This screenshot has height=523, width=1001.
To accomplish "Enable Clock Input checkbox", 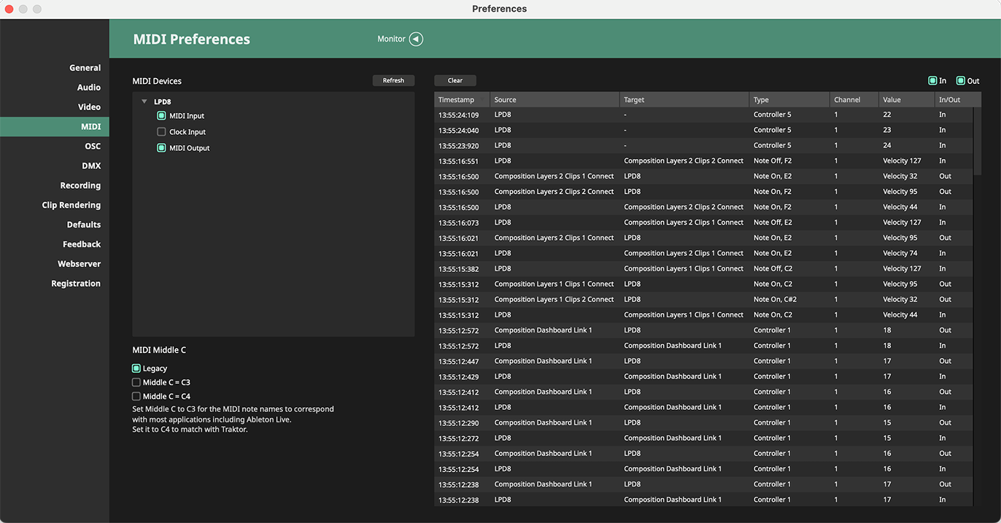I will click(162, 132).
